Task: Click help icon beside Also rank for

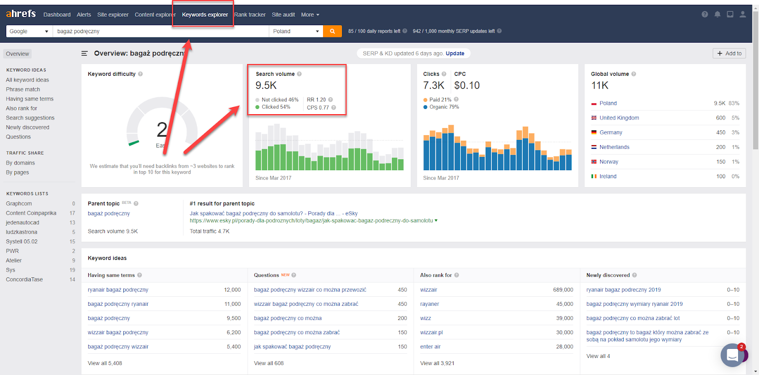Action: [x=456, y=275]
